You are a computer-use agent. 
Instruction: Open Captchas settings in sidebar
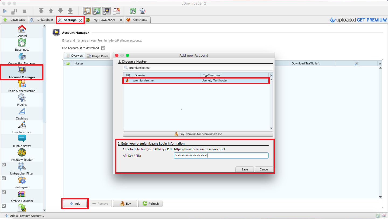[22, 114]
